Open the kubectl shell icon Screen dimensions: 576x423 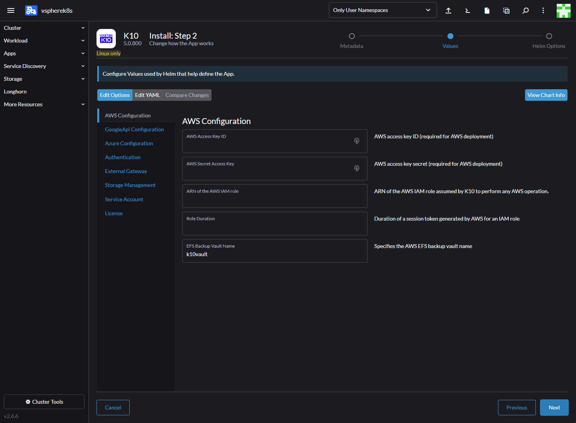point(468,10)
